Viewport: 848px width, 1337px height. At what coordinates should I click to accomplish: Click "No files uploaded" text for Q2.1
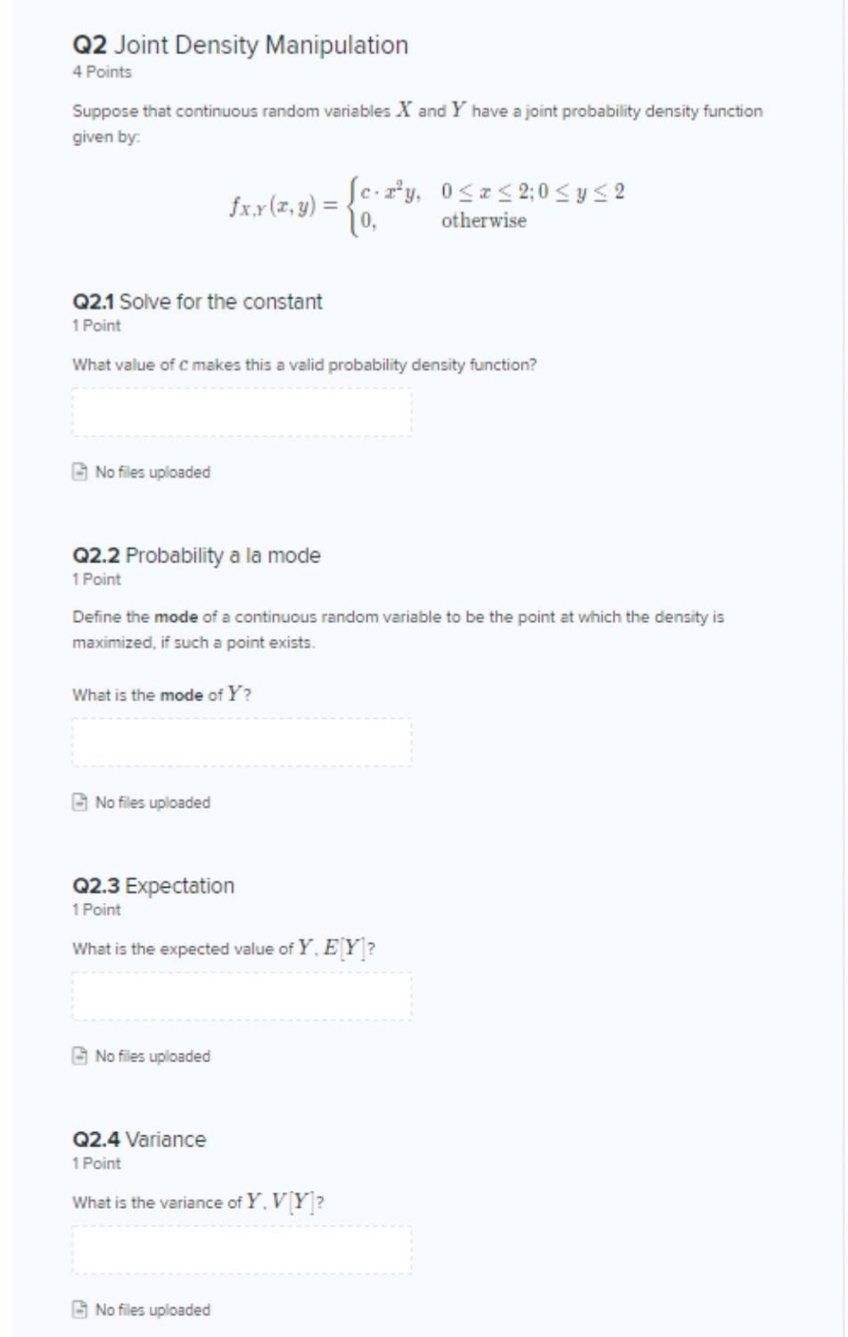[152, 472]
